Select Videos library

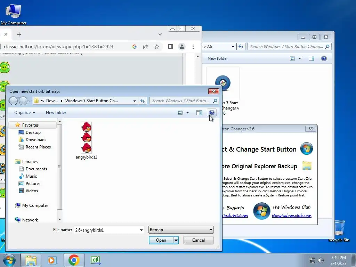click(32, 191)
